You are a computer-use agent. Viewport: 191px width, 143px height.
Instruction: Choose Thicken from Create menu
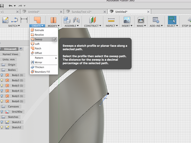44,67
